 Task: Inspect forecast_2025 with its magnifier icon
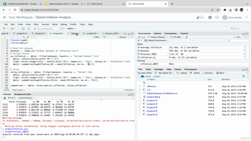[245, 54]
